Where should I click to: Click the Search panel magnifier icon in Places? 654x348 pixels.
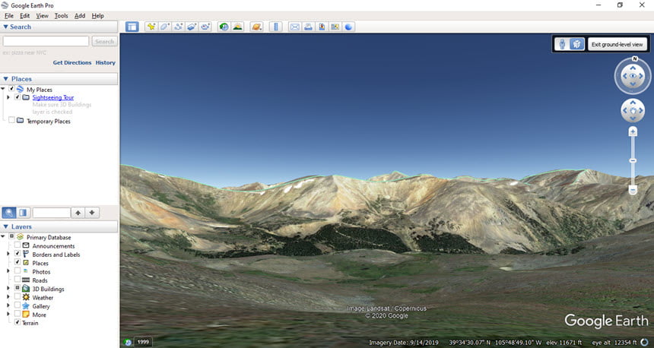[x=9, y=213]
